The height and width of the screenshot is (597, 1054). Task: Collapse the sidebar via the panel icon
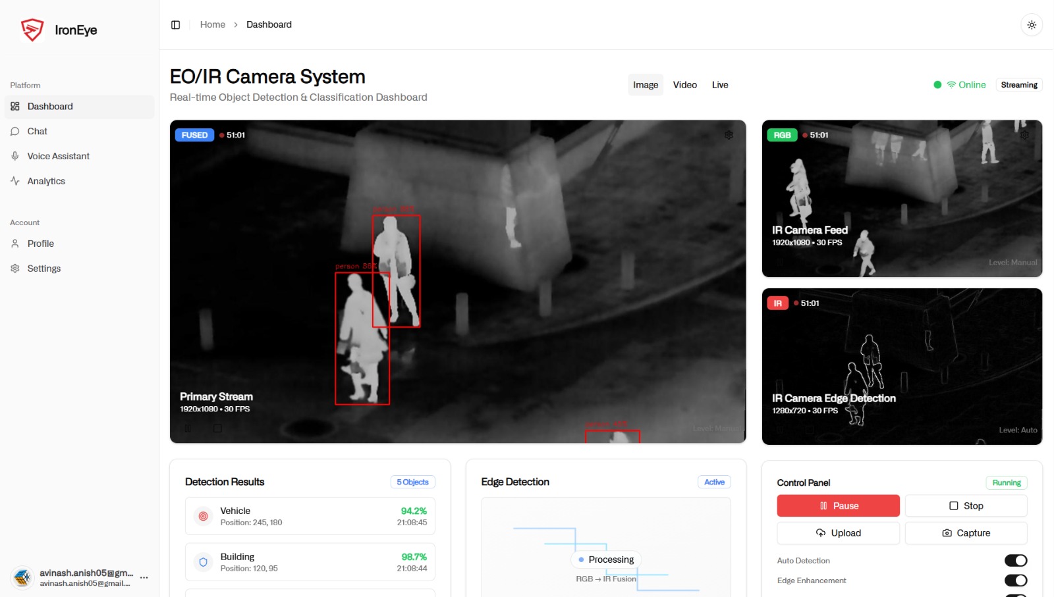click(x=175, y=24)
